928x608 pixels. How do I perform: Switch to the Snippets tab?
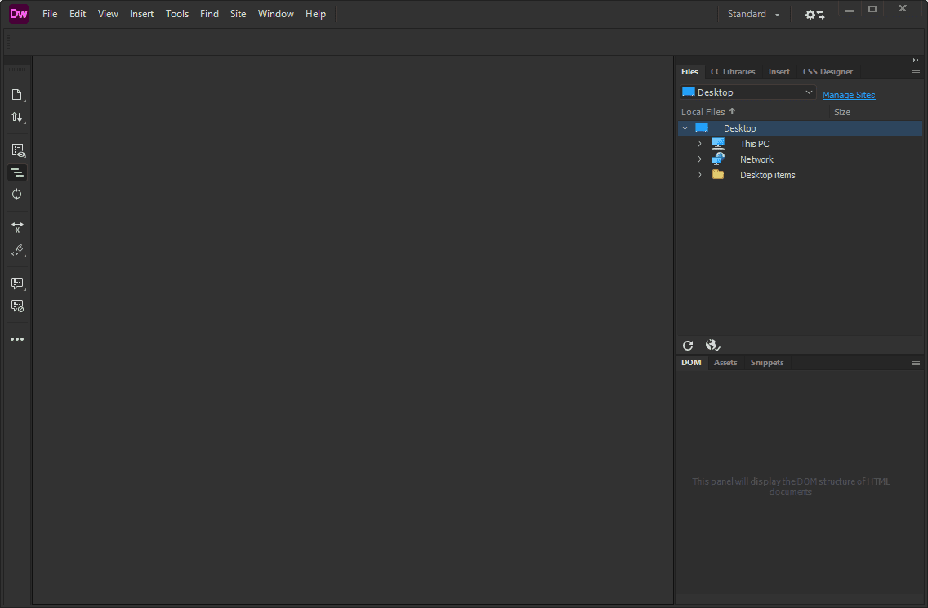[767, 362]
